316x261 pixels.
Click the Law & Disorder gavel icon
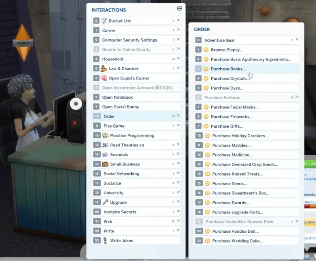click(x=104, y=69)
